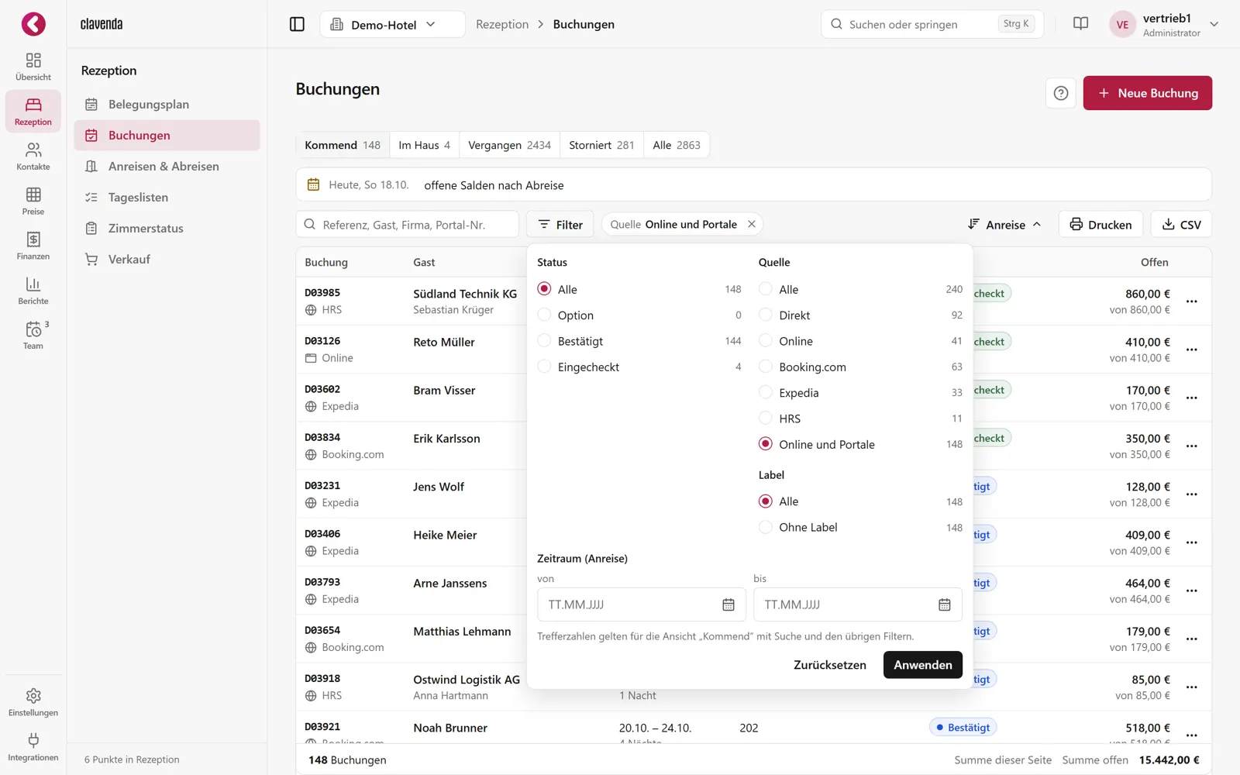Image resolution: width=1240 pixels, height=775 pixels.
Task: Open the calendar picker for bis date
Action: (945, 604)
